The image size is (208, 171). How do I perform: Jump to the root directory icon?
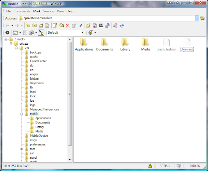tap(34, 26)
